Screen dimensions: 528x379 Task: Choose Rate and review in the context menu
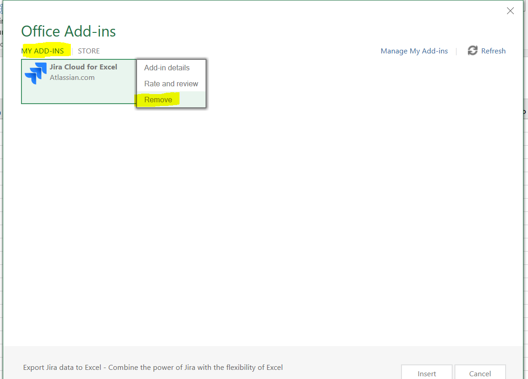pyautogui.click(x=171, y=84)
